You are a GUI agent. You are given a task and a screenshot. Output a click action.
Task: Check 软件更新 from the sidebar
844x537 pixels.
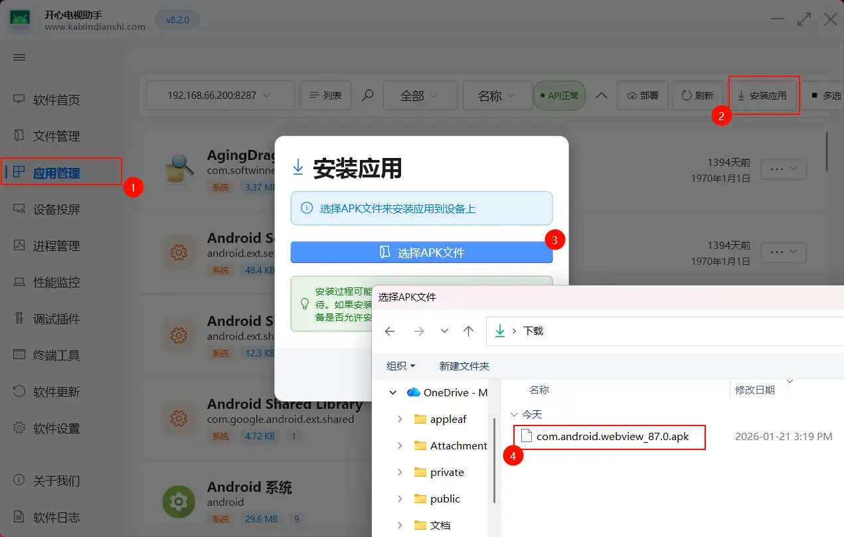pos(60,391)
